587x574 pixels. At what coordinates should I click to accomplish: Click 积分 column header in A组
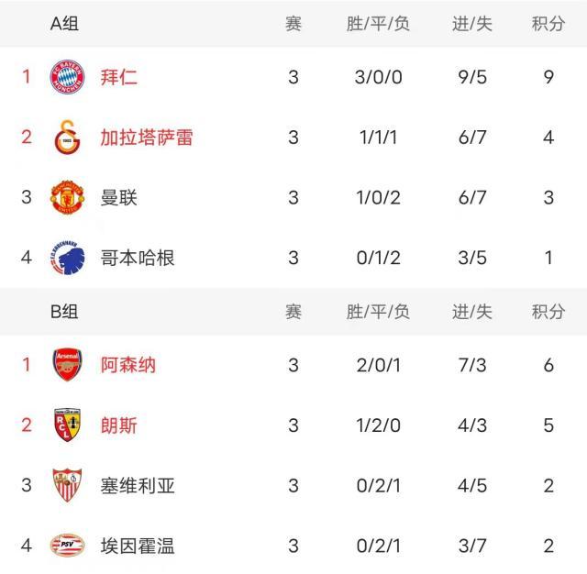tap(548, 24)
